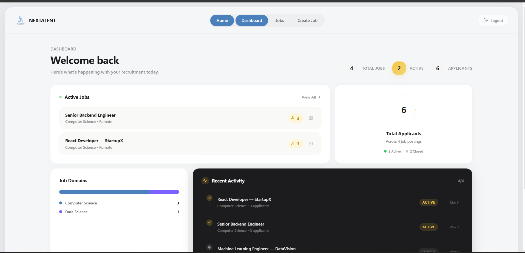Click the Logout button

point(493,20)
